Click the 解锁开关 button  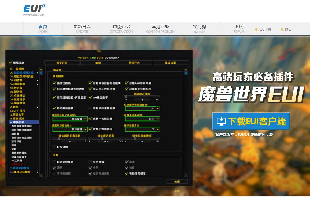coord(134,63)
